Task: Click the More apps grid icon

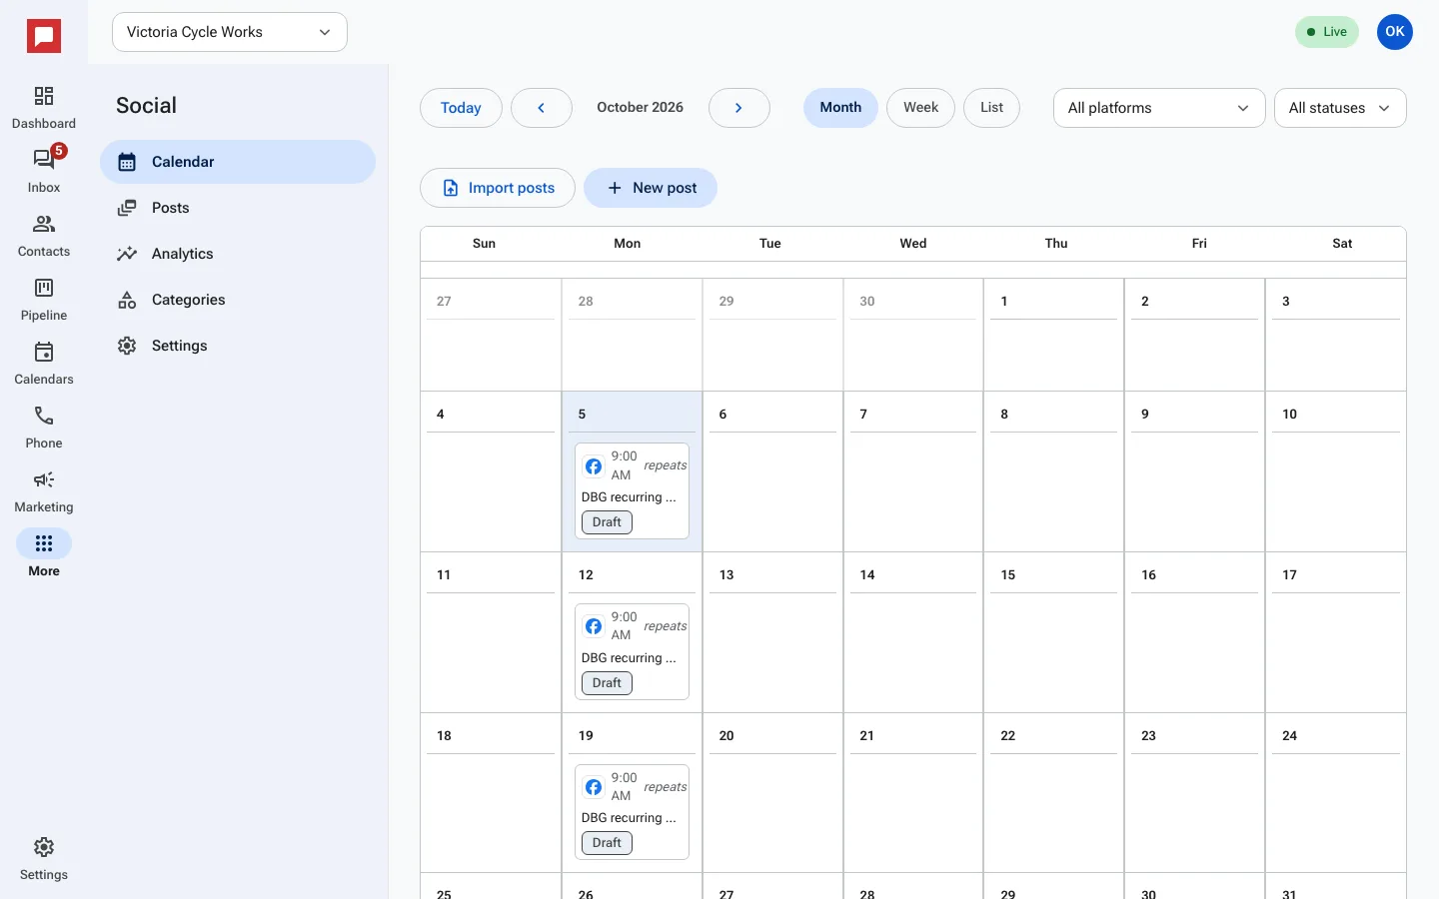Action: point(44,543)
